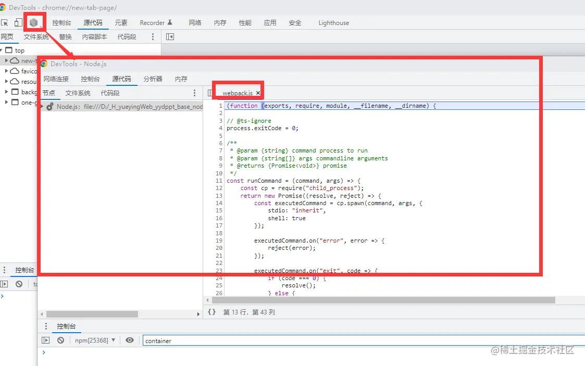This screenshot has height=366, width=585.
Task: Clear the Node.js console
Action: point(61,340)
